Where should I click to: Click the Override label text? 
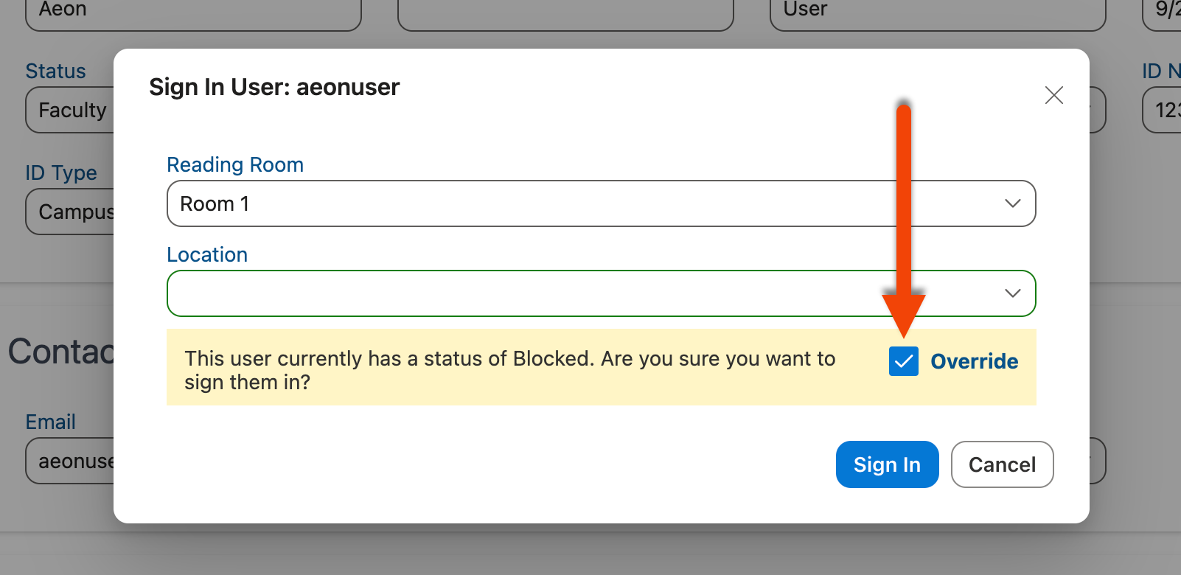click(974, 361)
